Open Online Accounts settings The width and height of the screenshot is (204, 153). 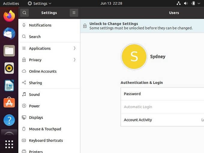tap(43, 71)
